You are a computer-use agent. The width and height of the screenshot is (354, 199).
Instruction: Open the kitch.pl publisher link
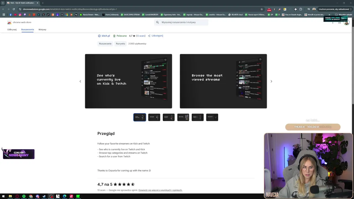[106, 36]
